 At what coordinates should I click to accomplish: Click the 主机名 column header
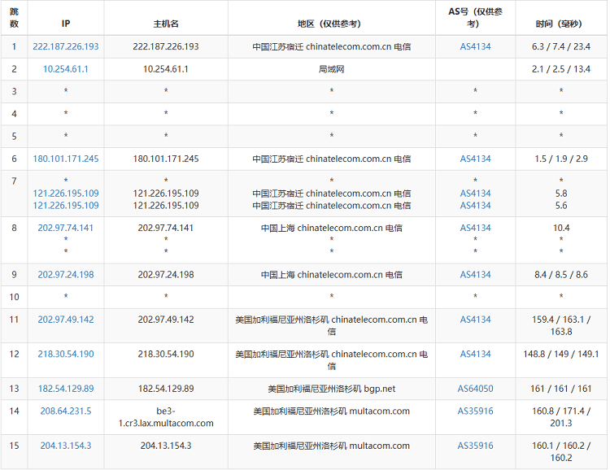tap(166, 24)
